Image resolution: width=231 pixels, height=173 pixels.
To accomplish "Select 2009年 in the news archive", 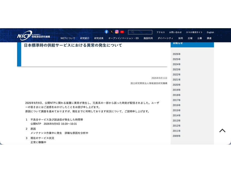I will tap(176, 136).
